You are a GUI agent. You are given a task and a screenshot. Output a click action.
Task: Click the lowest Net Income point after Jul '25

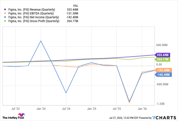click(x=129, y=102)
